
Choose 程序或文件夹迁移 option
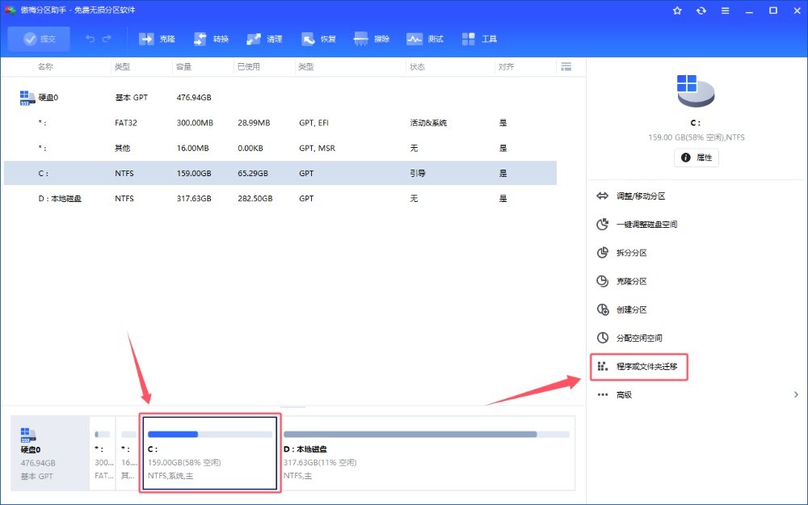pyautogui.click(x=646, y=366)
